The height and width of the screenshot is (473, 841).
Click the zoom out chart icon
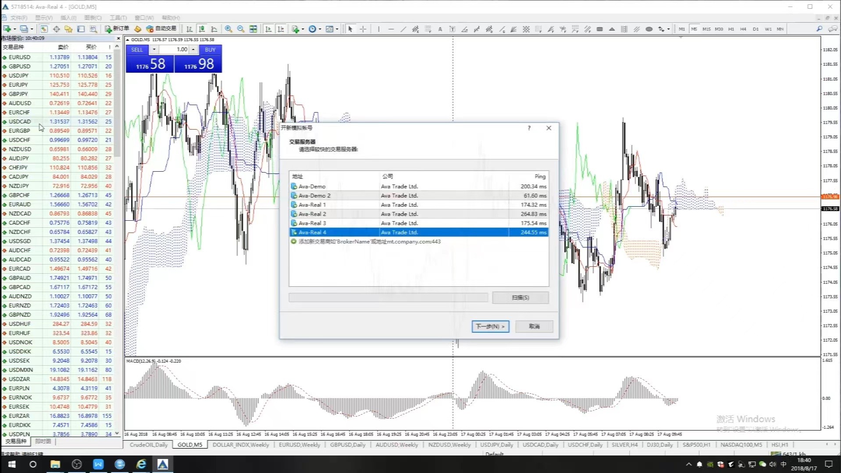[x=241, y=29]
